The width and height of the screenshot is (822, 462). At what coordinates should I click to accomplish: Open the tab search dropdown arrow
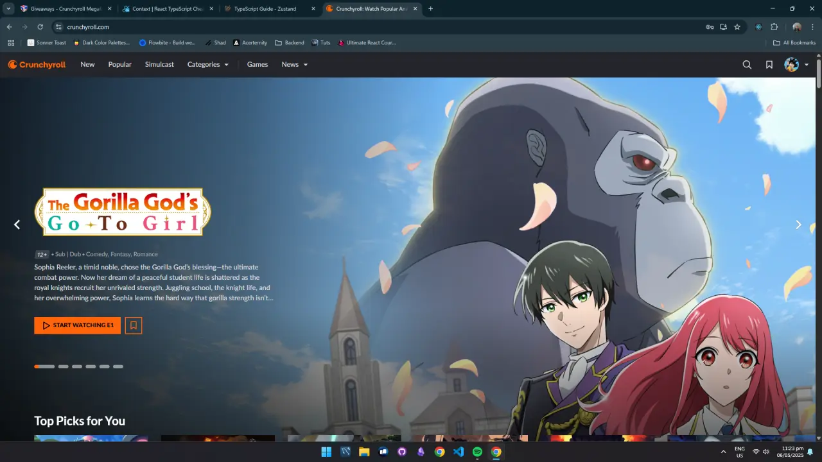(x=8, y=9)
